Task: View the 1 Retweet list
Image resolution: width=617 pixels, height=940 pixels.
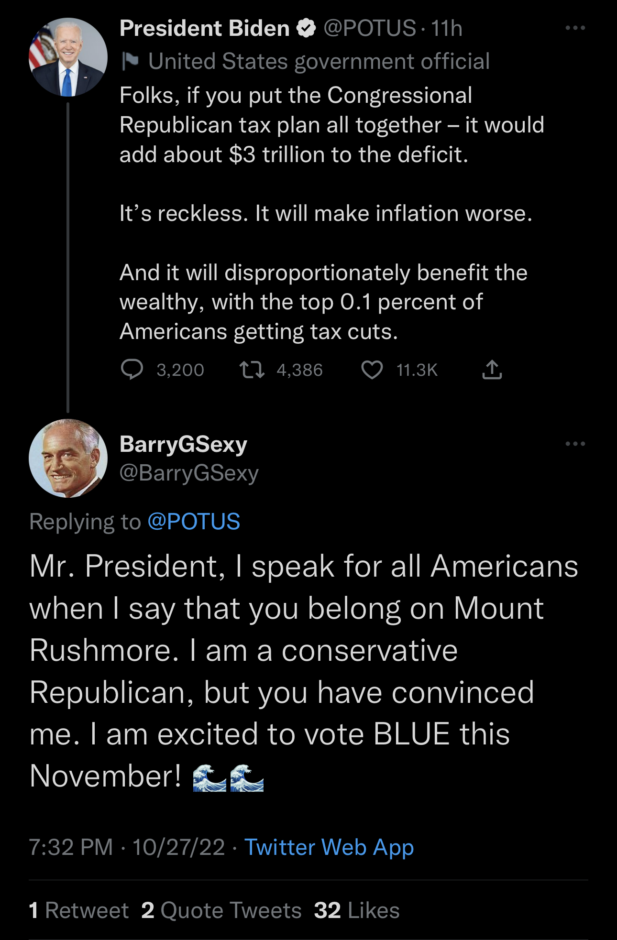Action: [79, 910]
